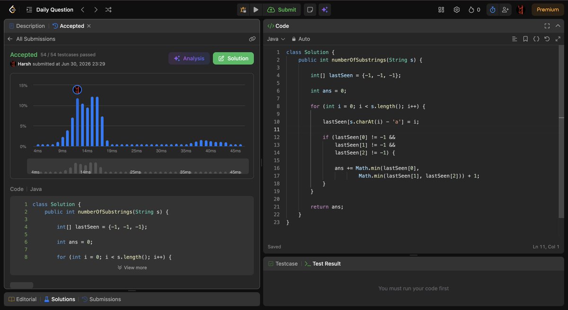Viewport: 568px width, 310px height.
Task: Expand the code with View more
Action: coord(132,267)
